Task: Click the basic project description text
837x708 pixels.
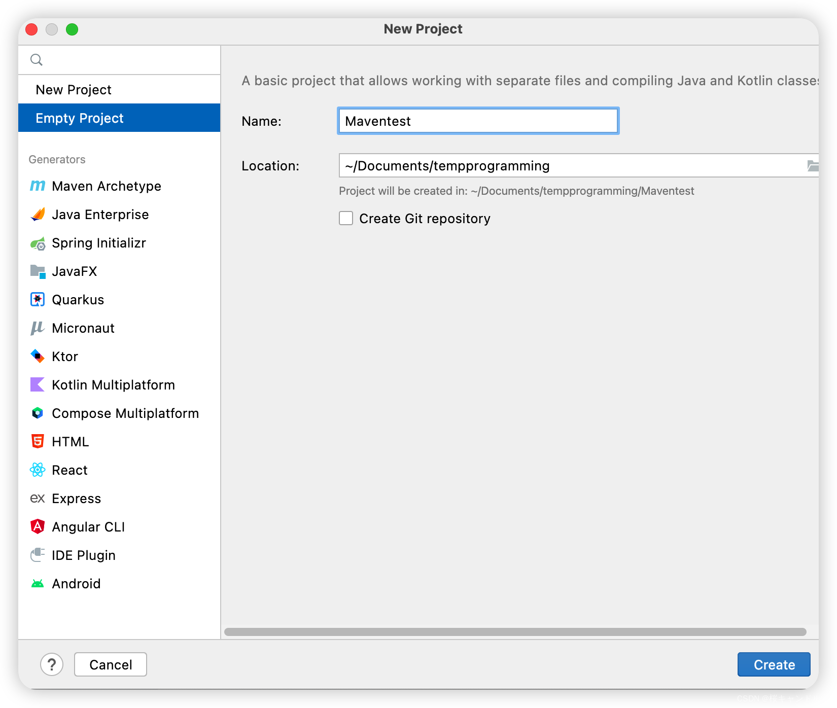Action: click(530, 81)
